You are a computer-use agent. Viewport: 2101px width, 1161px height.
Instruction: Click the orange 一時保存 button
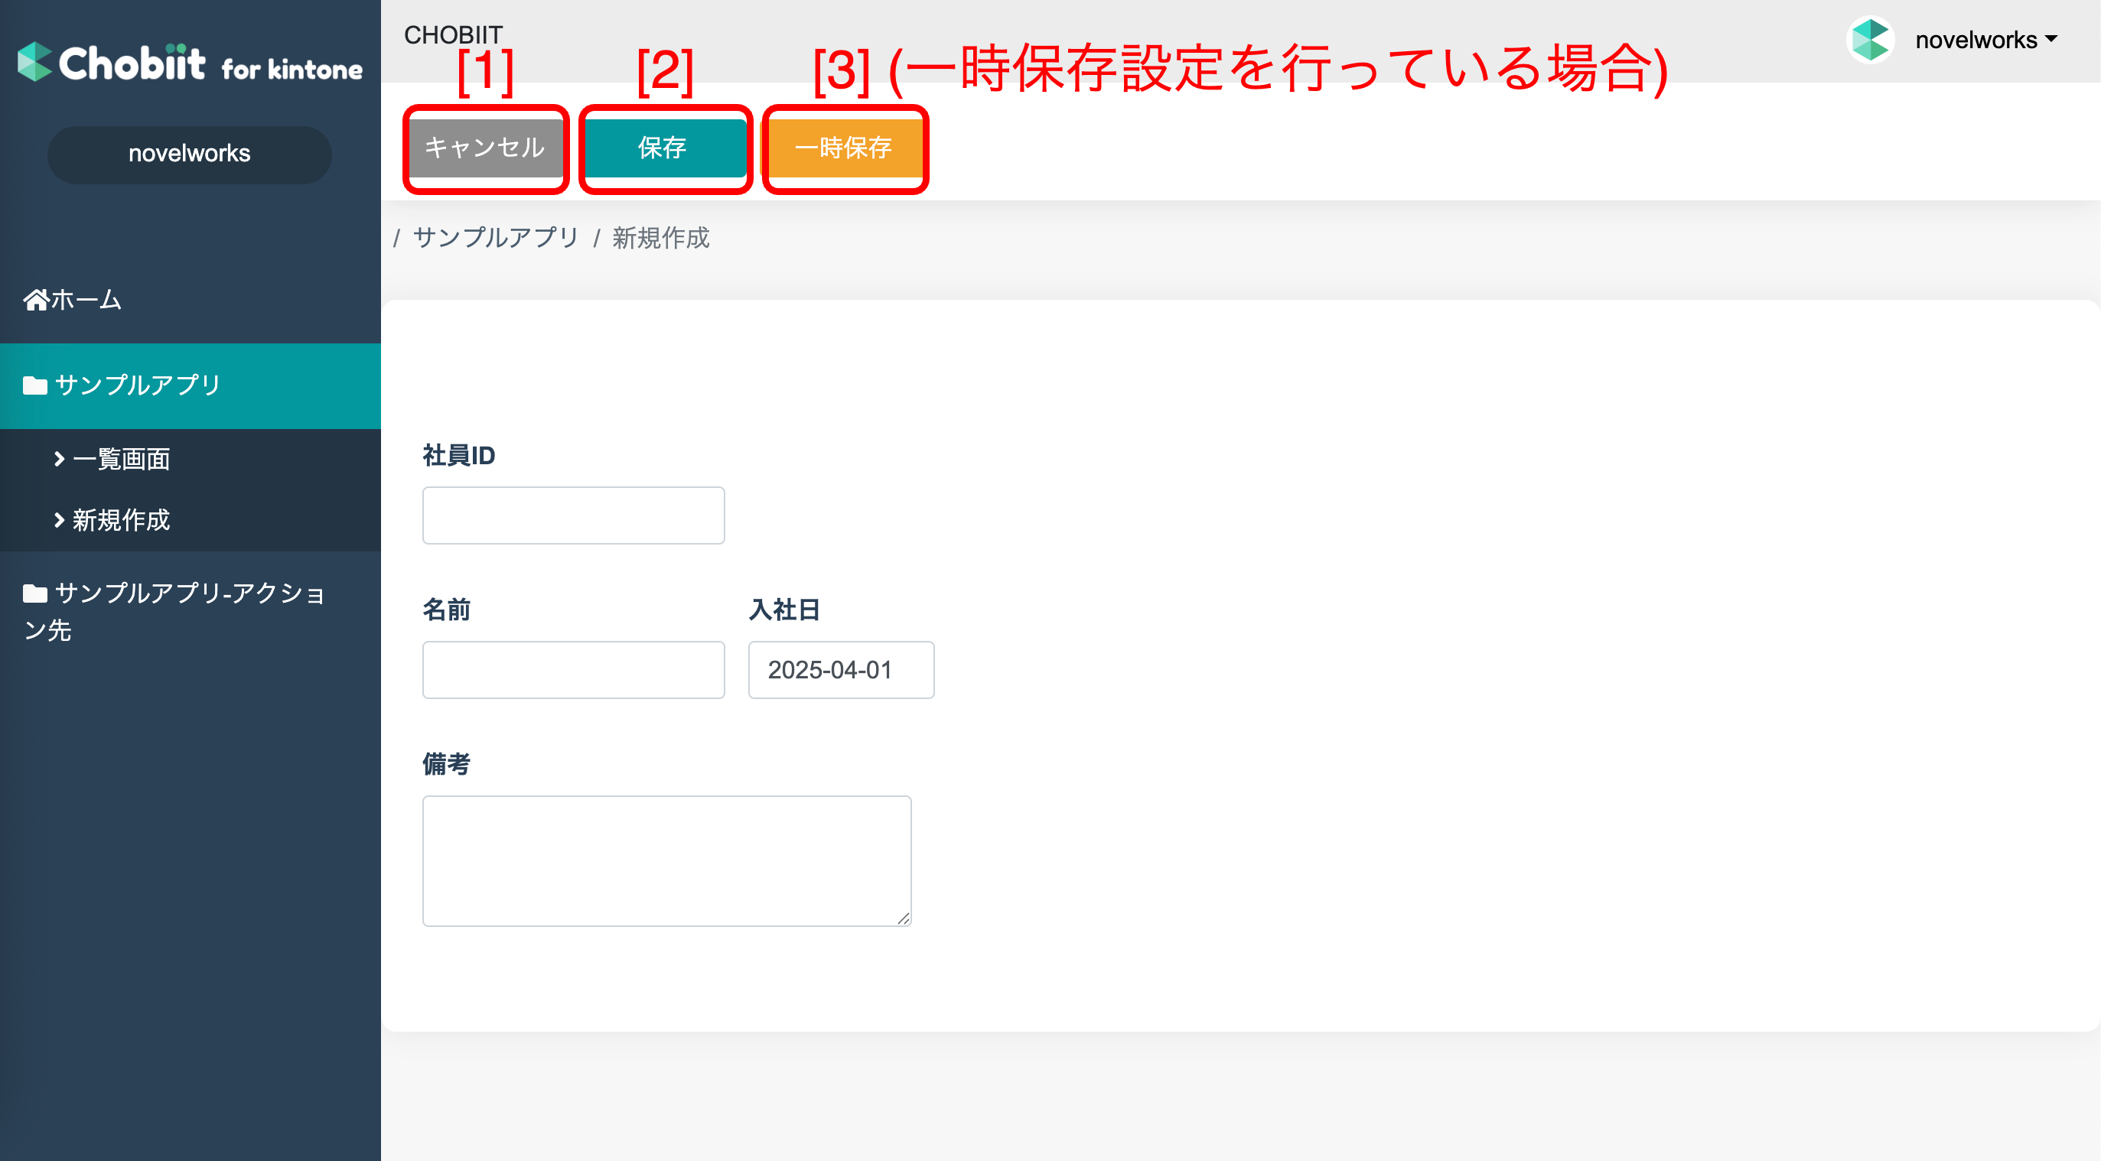click(x=844, y=148)
